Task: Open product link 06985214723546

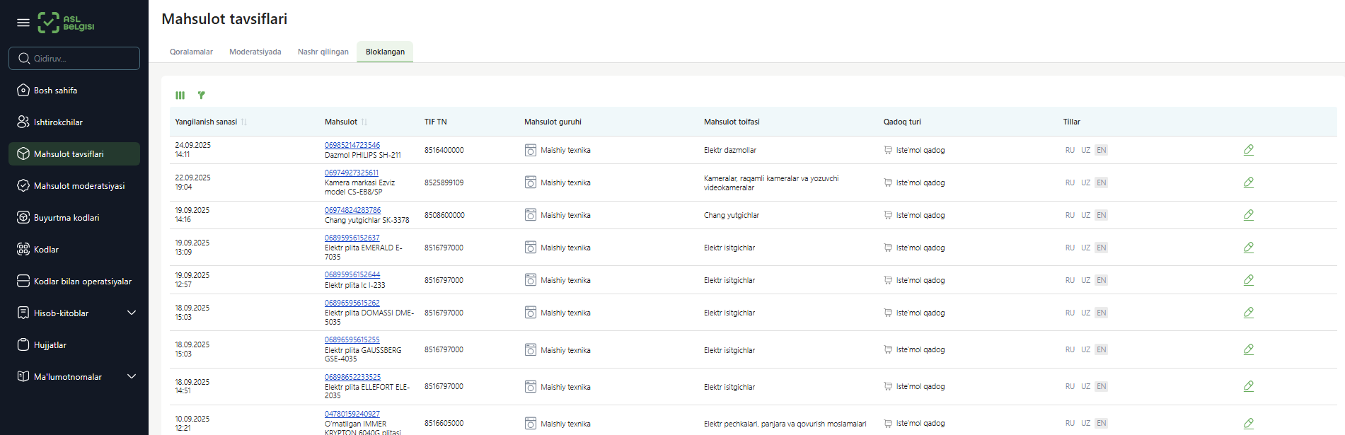Action: pos(352,145)
